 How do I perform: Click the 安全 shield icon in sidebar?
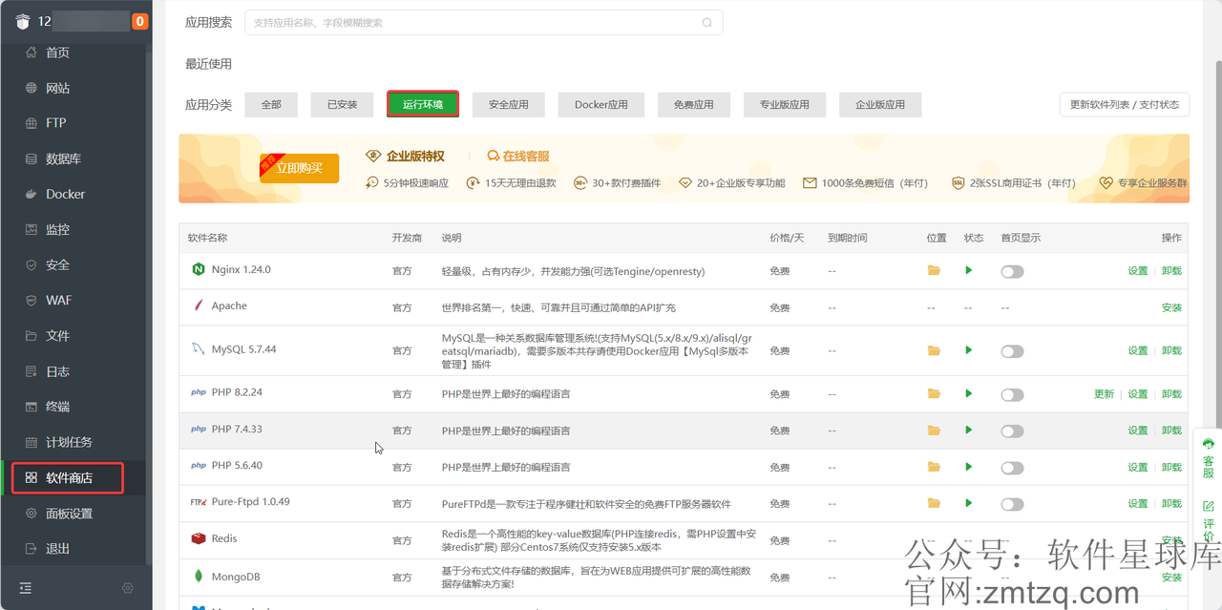click(x=31, y=264)
